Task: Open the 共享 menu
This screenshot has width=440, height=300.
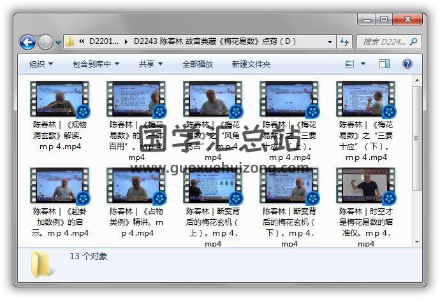Action: (x=150, y=64)
